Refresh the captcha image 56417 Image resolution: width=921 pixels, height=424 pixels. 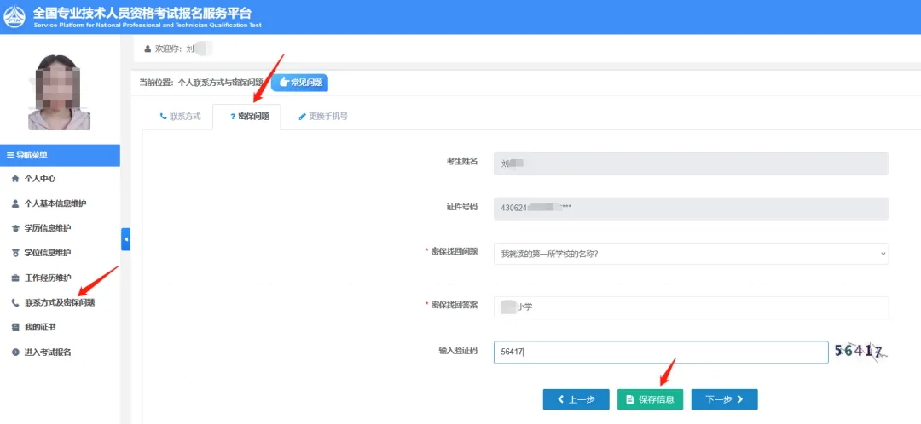click(861, 352)
